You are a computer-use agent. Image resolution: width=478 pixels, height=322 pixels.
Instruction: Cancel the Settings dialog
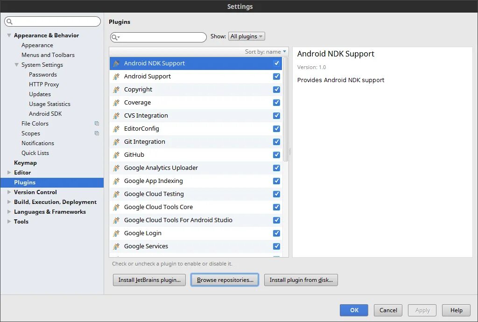[388, 310]
